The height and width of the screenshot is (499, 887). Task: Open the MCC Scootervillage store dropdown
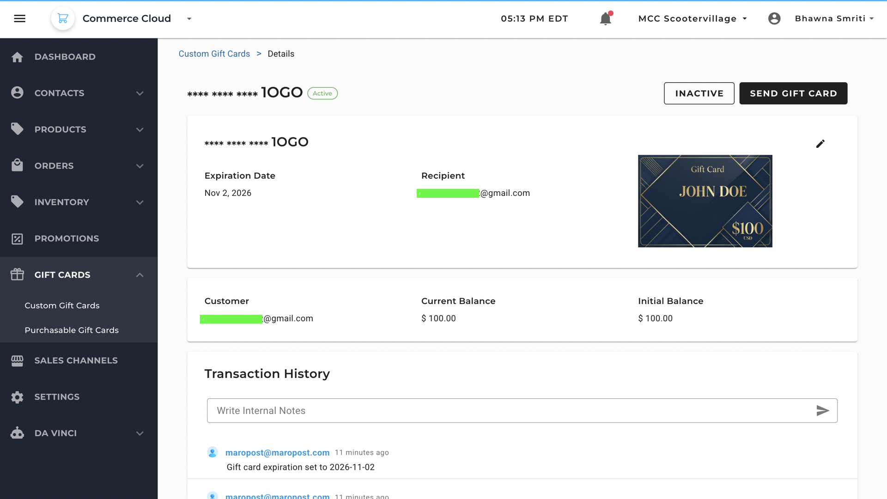click(x=692, y=18)
